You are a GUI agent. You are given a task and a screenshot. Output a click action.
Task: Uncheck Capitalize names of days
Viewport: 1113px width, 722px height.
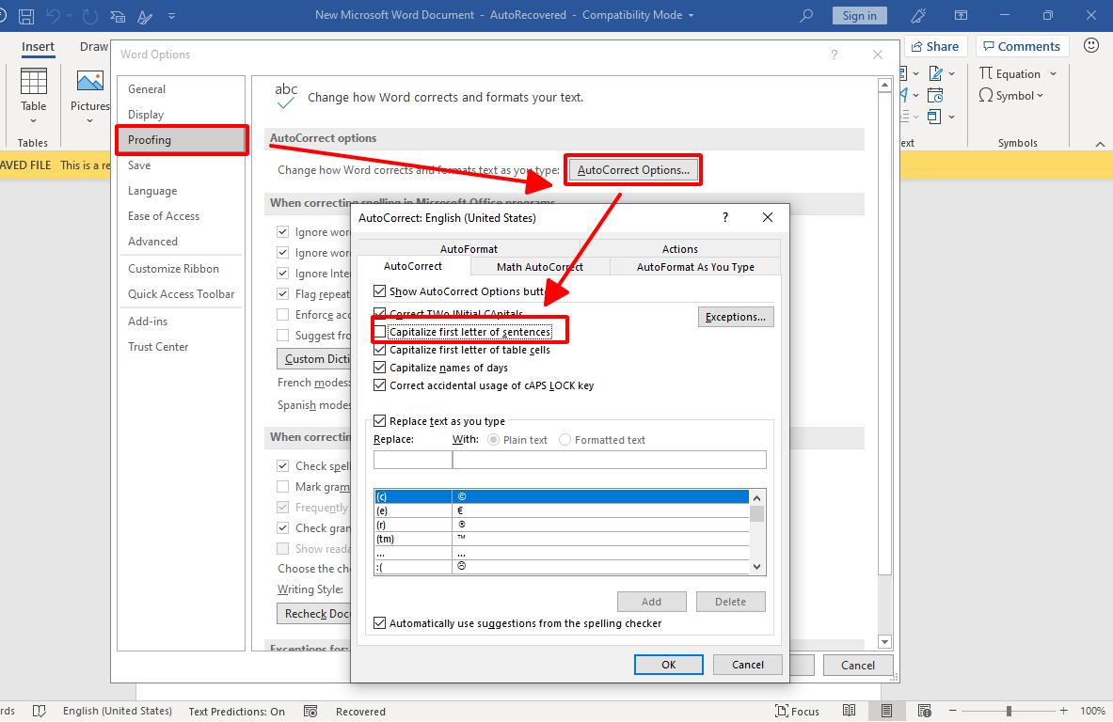point(380,368)
